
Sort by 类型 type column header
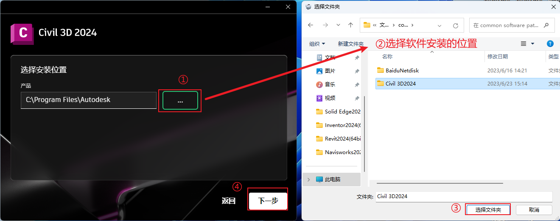(553, 56)
